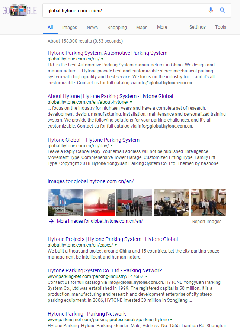The image size is (240, 329).
Task: Open the red abstract parking tower image
Action: coord(100,203)
